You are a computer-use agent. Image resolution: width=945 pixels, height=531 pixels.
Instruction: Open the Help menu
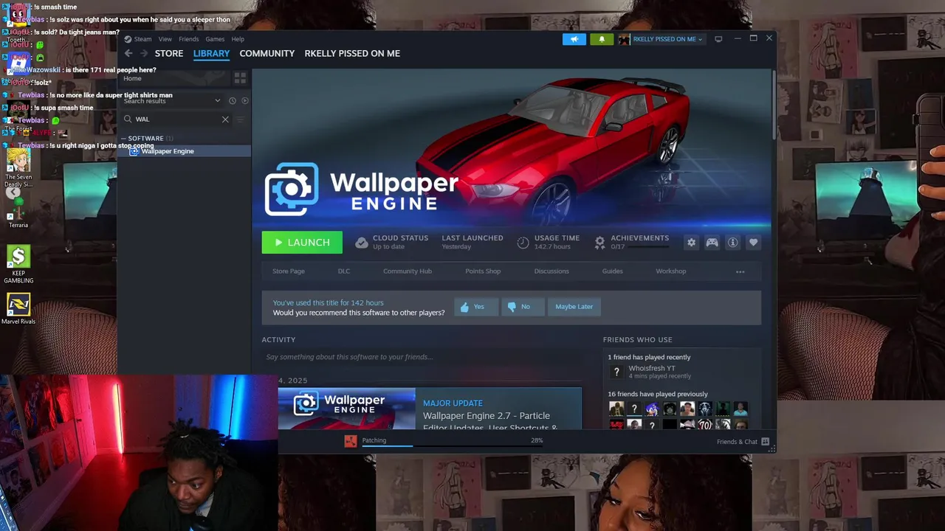[x=238, y=39]
